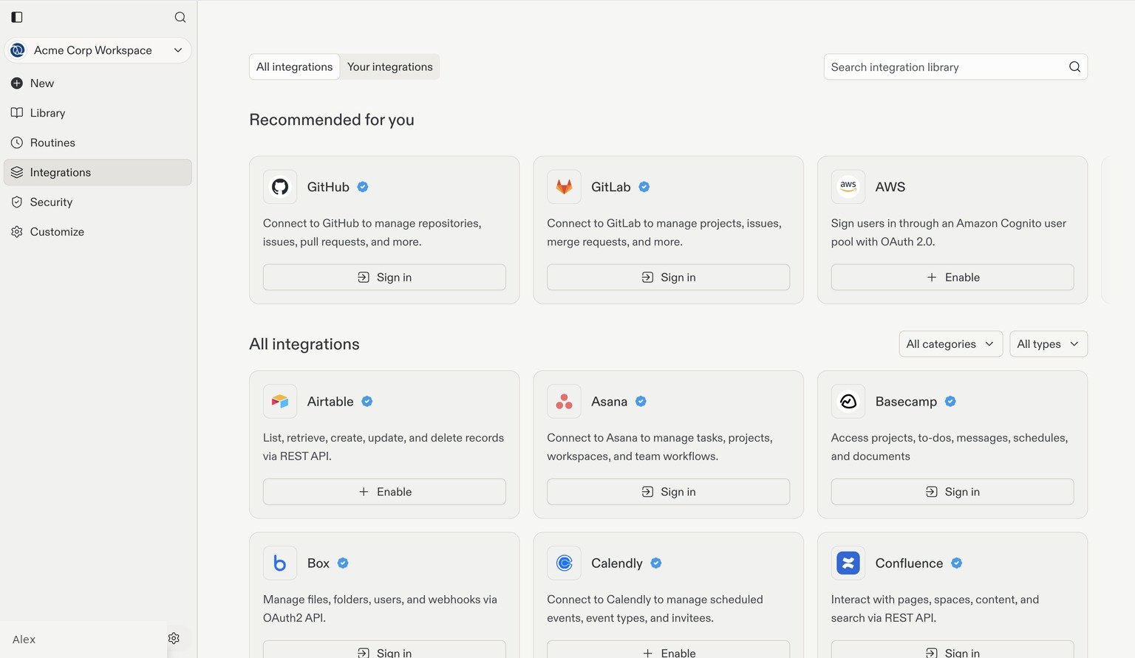
Task: Click the Confluence logo icon
Action: click(x=848, y=563)
